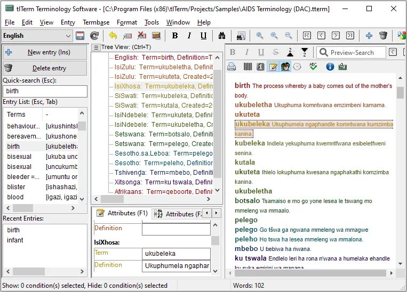Image resolution: width=407 pixels, height=292 pixels.
Task: Click the first magnifier icon in toolbar
Action: (x=260, y=36)
